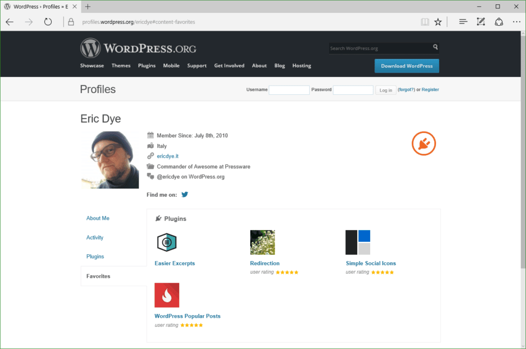
Task: Click the browser back arrow
Action: point(9,22)
